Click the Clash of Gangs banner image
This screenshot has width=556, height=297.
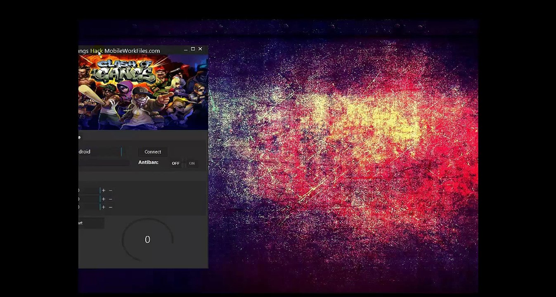coord(143,92)
